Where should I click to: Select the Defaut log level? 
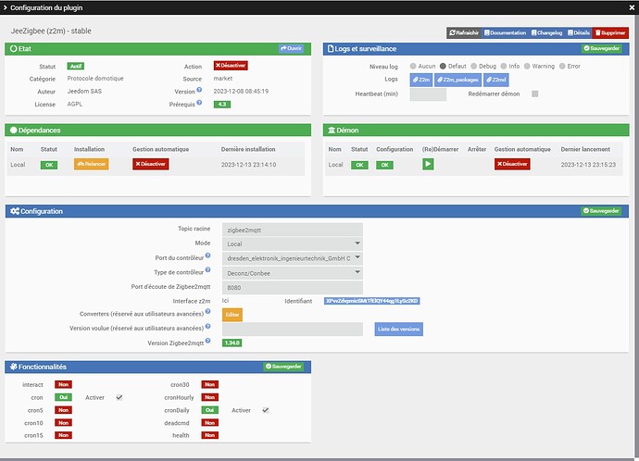tap(443, 66)
